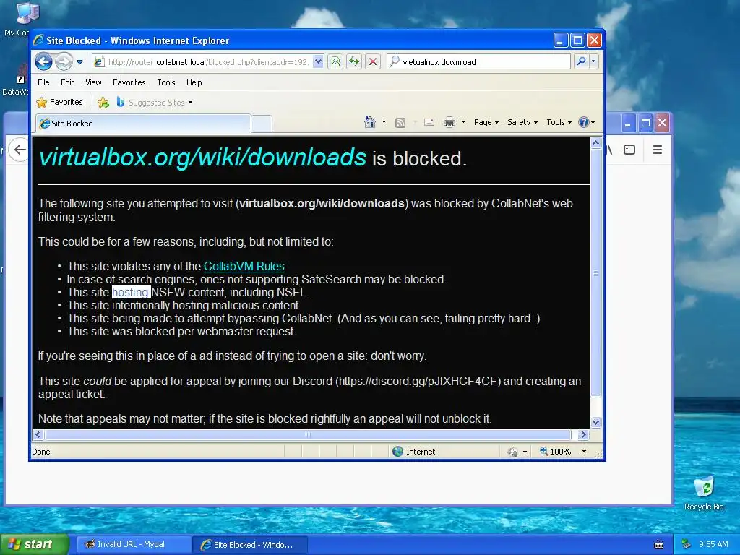
Task: Click the horizontal scrollbar right arrow
Action: [583, 434]
